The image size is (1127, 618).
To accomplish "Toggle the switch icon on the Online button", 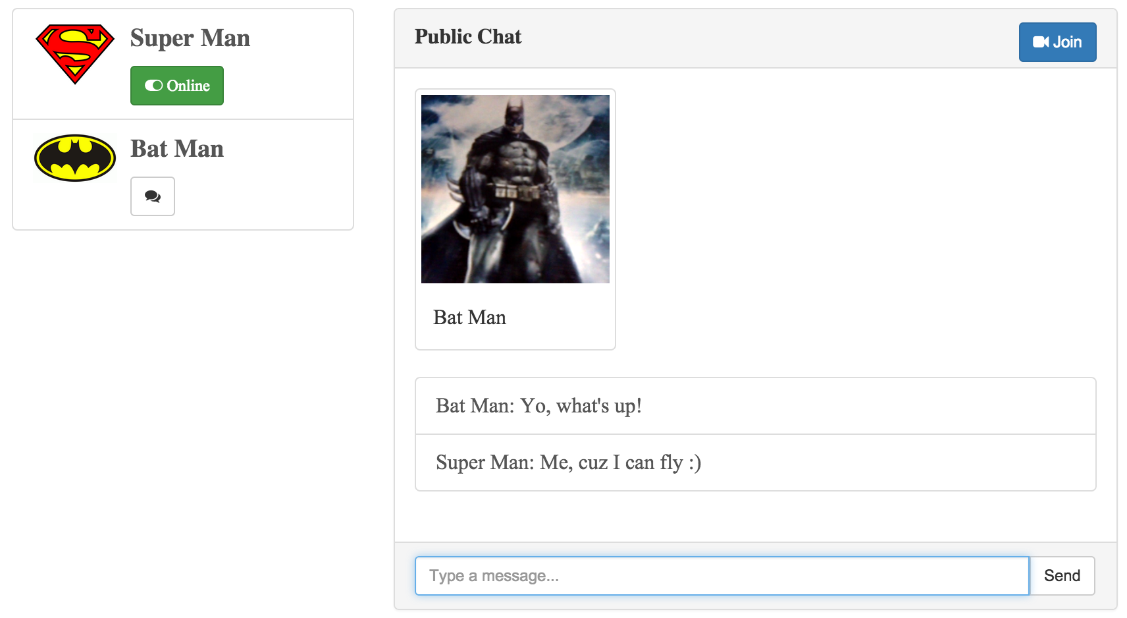I will click(153, 86).
